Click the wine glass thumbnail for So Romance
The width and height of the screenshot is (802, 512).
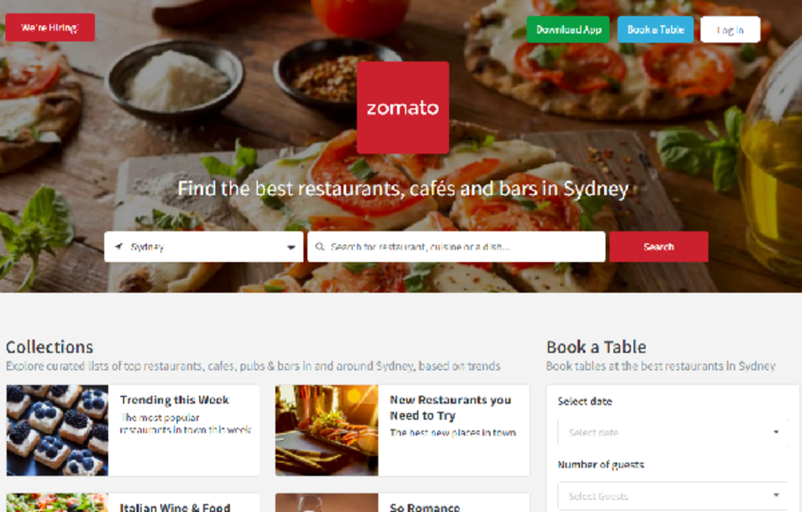click(x=326, y=502)
